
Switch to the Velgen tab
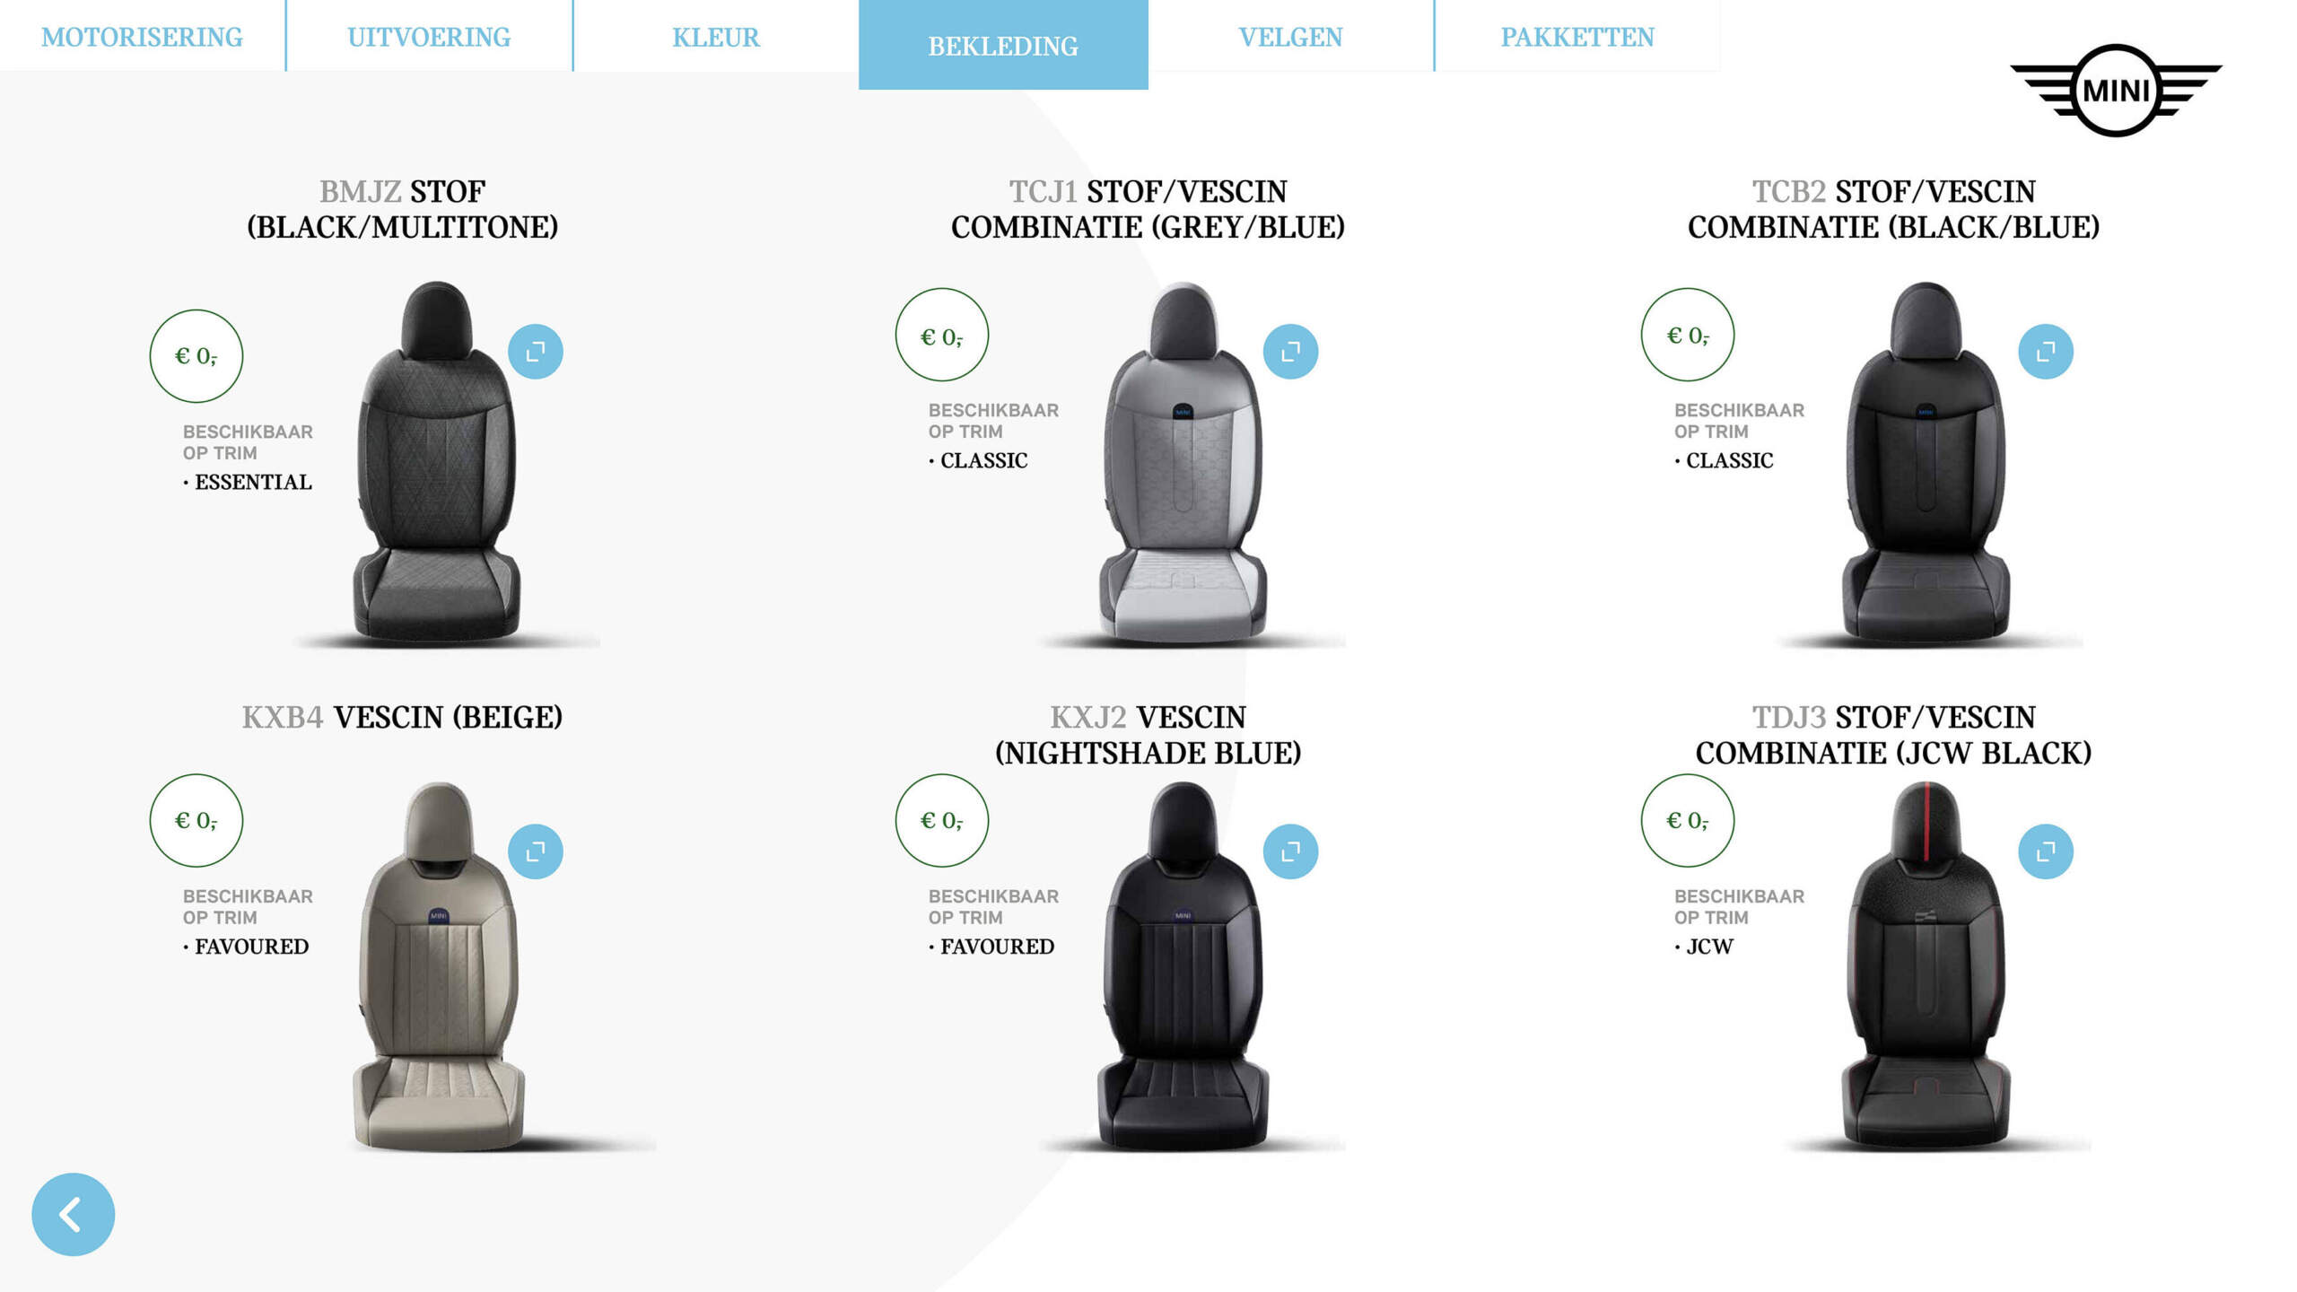(x=1290, y=36)
